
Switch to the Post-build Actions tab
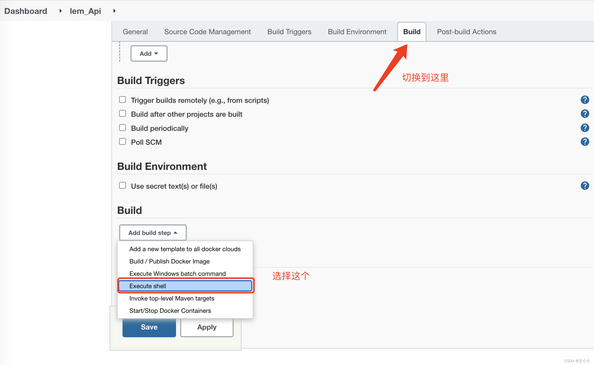click(x=466, y=31)
